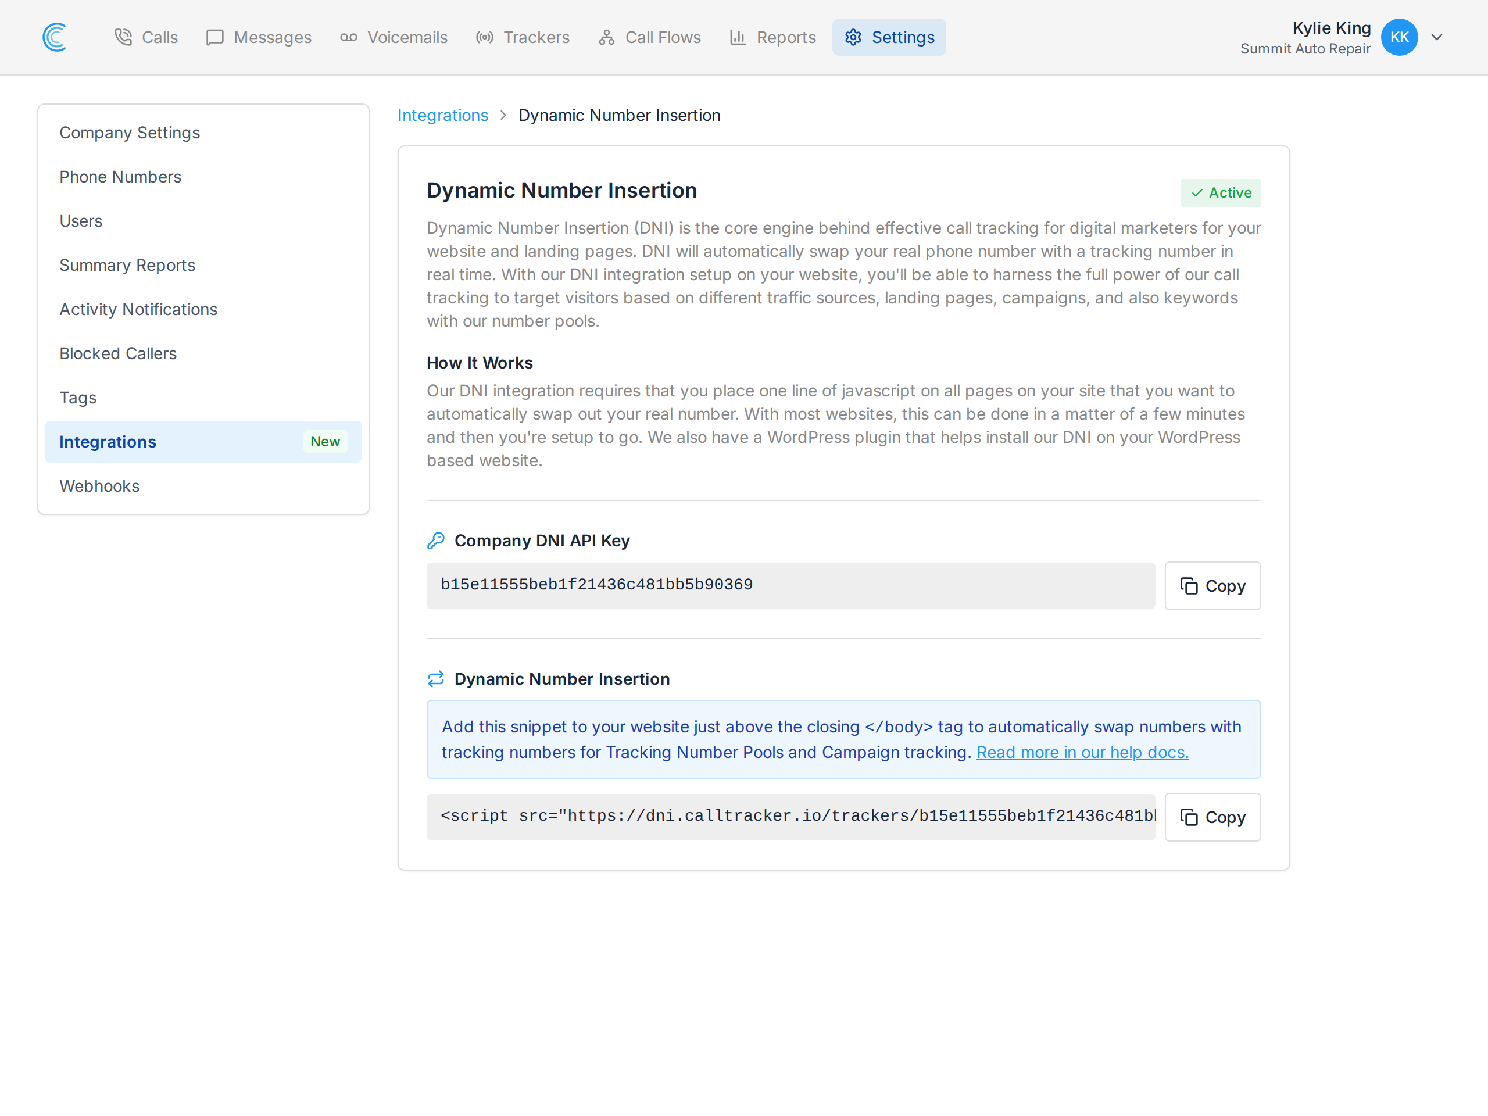Open the Read more in our help docs link

tap(1082, 752)
